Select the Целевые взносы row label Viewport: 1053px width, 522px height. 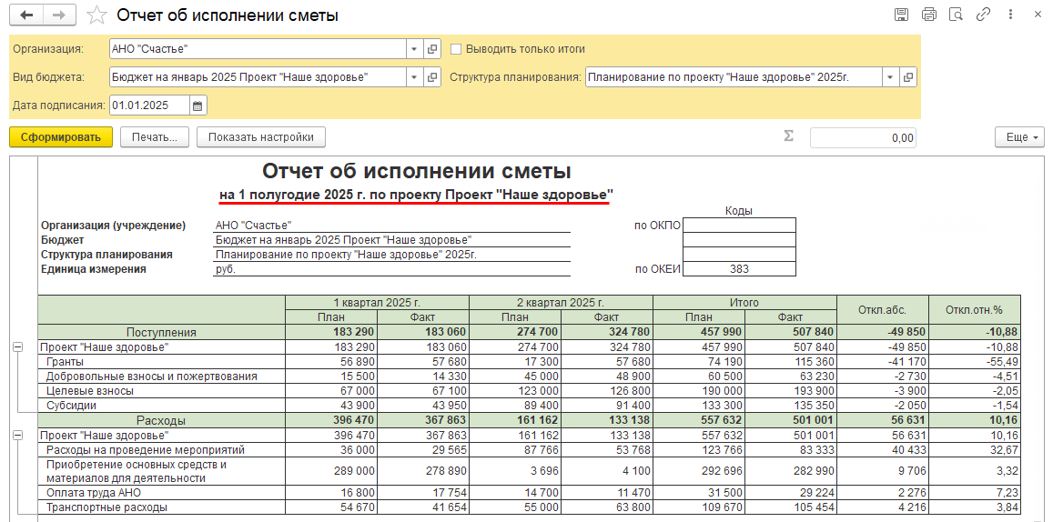(x=90, y=391)
